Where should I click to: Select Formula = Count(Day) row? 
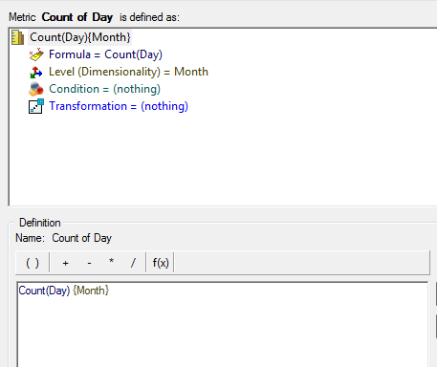click(x=105, y=54)
